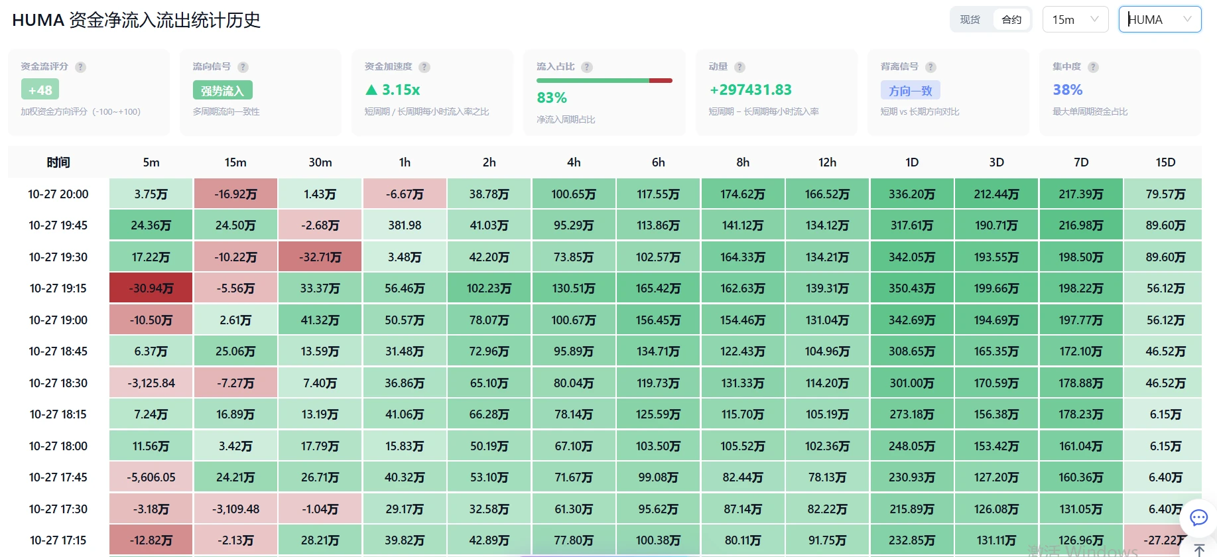The image size is (1217, 557).
Task: Select the 7D column header
Action: pos(1081,162)
